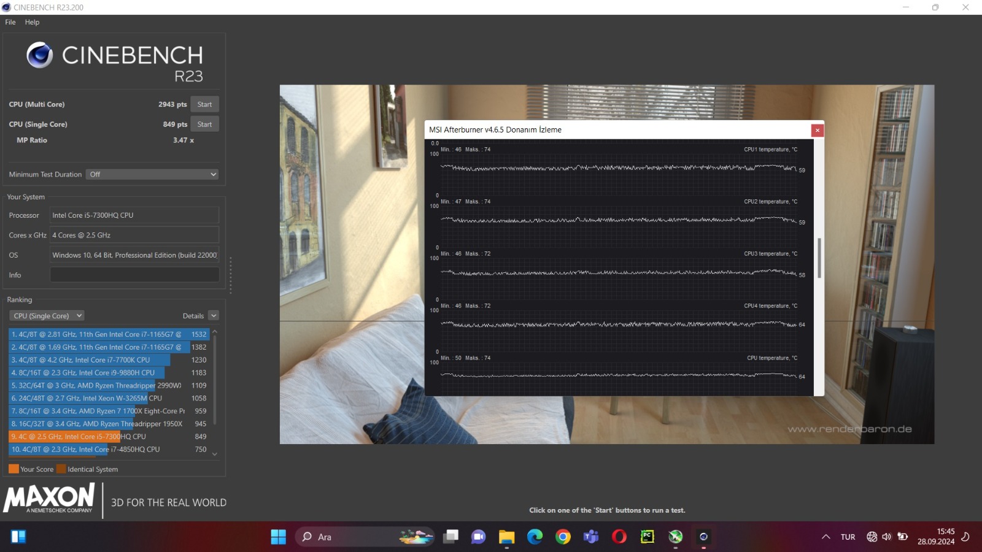The width and height of the screenshot is (982, 552).
Task: Click the Processor field showing i5-7300HQ
Action: tap(134, 215)
